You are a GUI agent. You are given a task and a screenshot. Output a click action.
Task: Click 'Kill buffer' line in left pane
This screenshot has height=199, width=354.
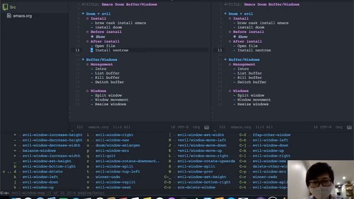107,77
